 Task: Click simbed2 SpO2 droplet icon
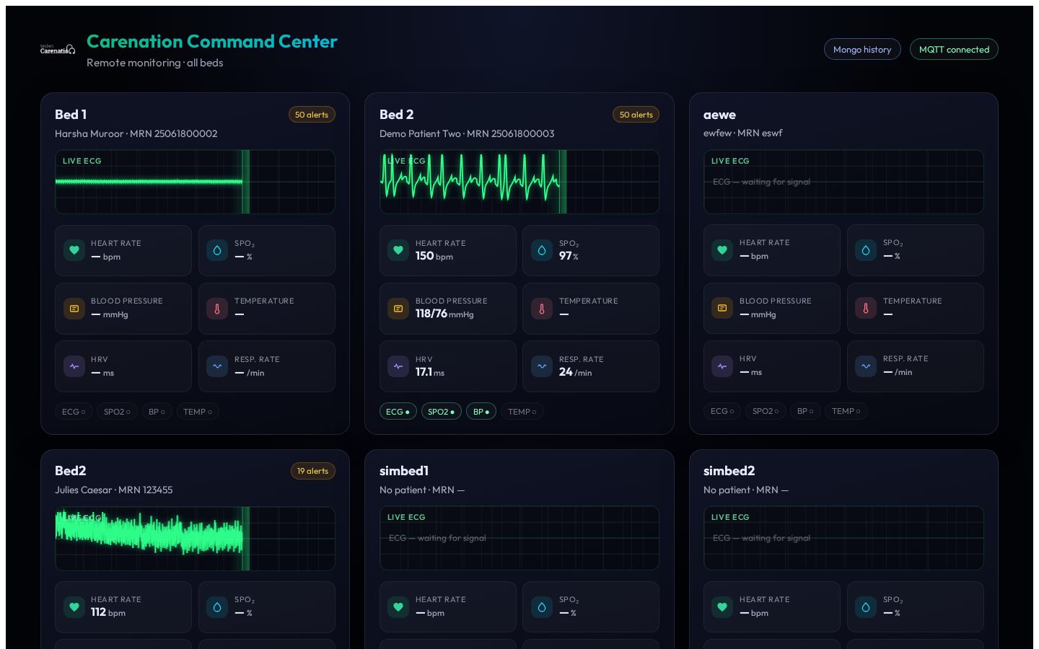tap(866, 606)
